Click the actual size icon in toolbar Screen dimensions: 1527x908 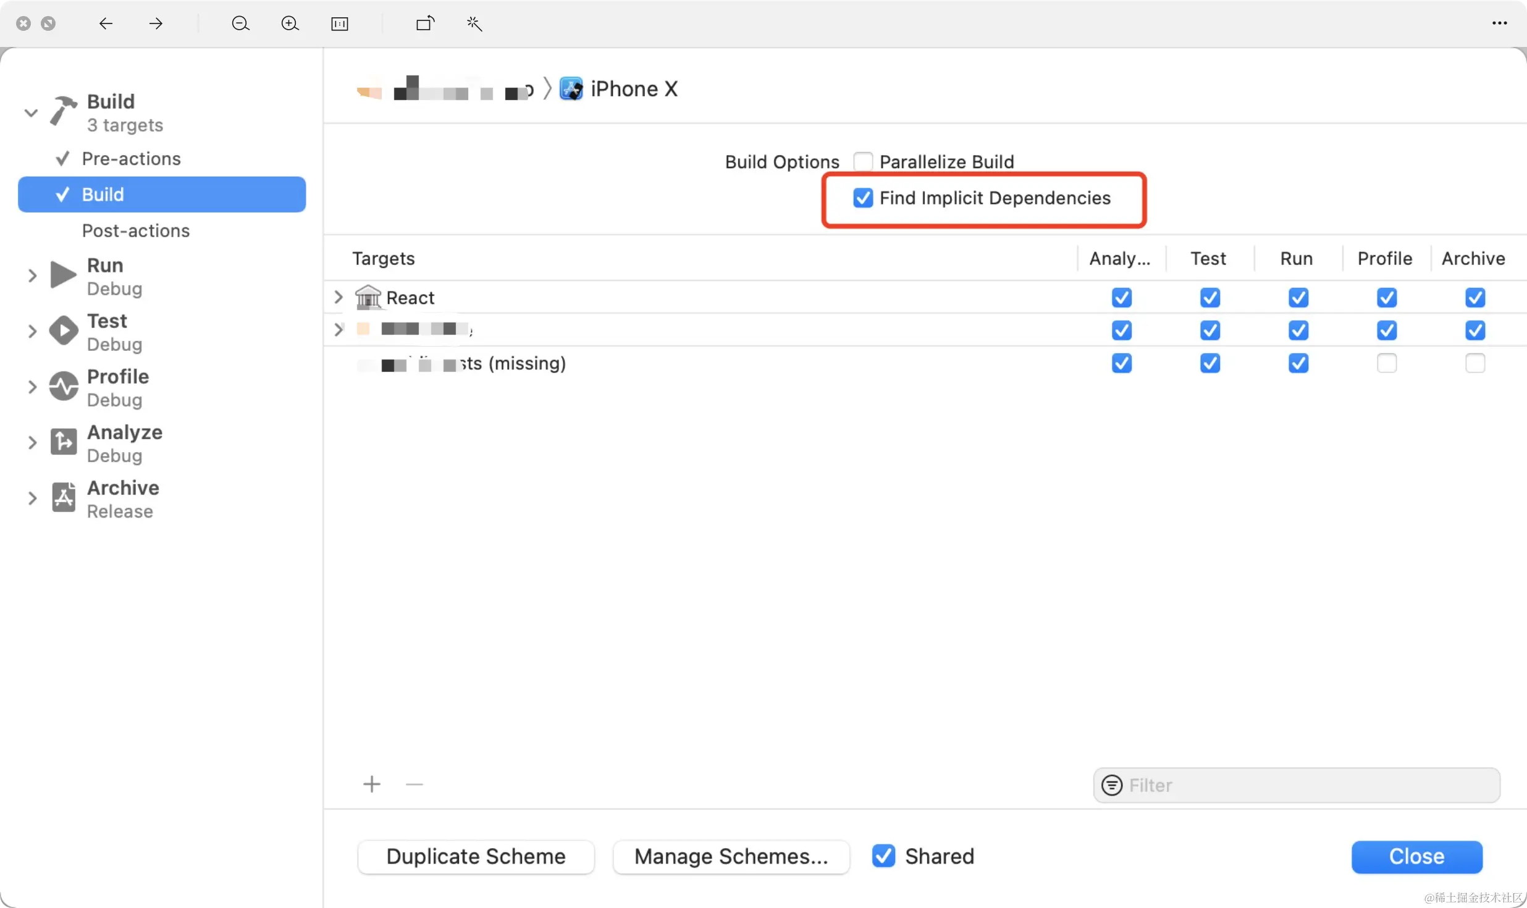click(x=340, y=23)
